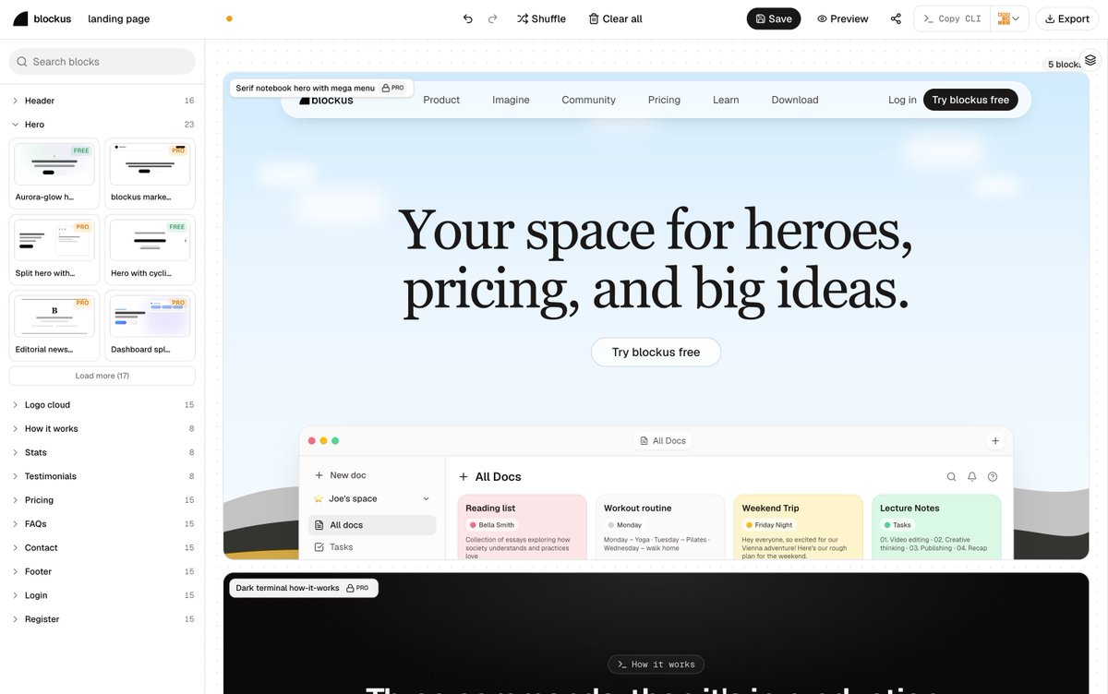Click the plus icon in mockup titlebar
This screenshot has height=694, width=1108.
point(995,441)
